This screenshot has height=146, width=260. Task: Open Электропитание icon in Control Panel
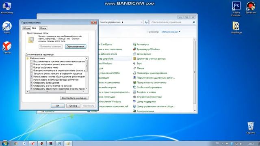point(134,111)
